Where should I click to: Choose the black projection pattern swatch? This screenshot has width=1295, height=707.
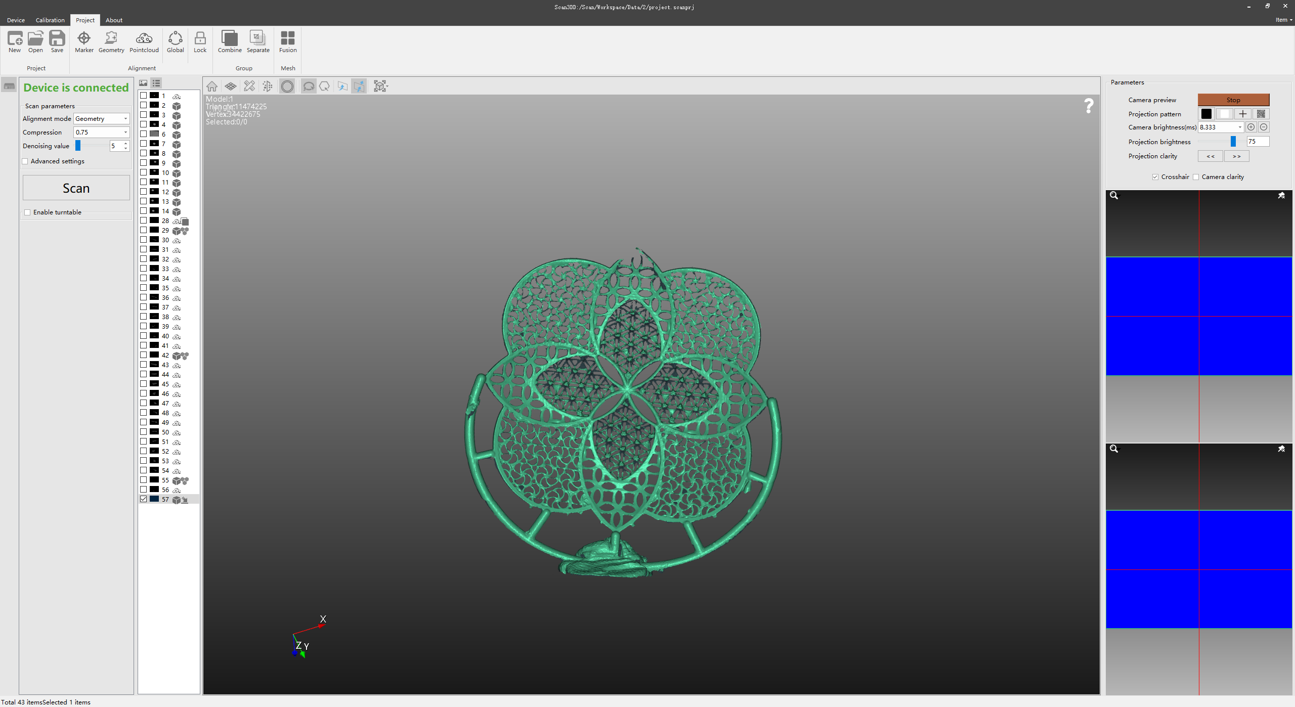[1206, 114]
